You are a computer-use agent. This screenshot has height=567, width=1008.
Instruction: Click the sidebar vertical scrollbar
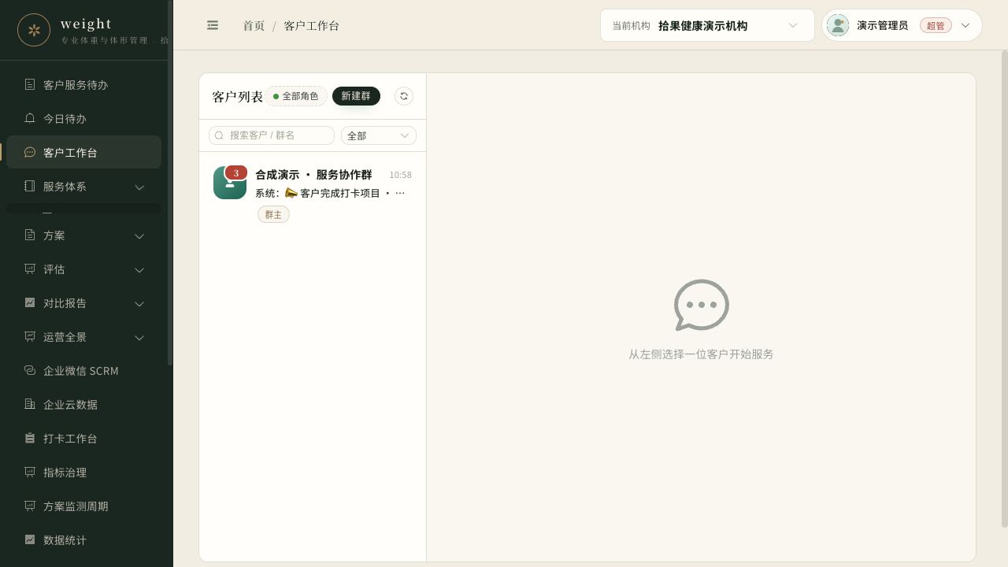click(170, 183)
